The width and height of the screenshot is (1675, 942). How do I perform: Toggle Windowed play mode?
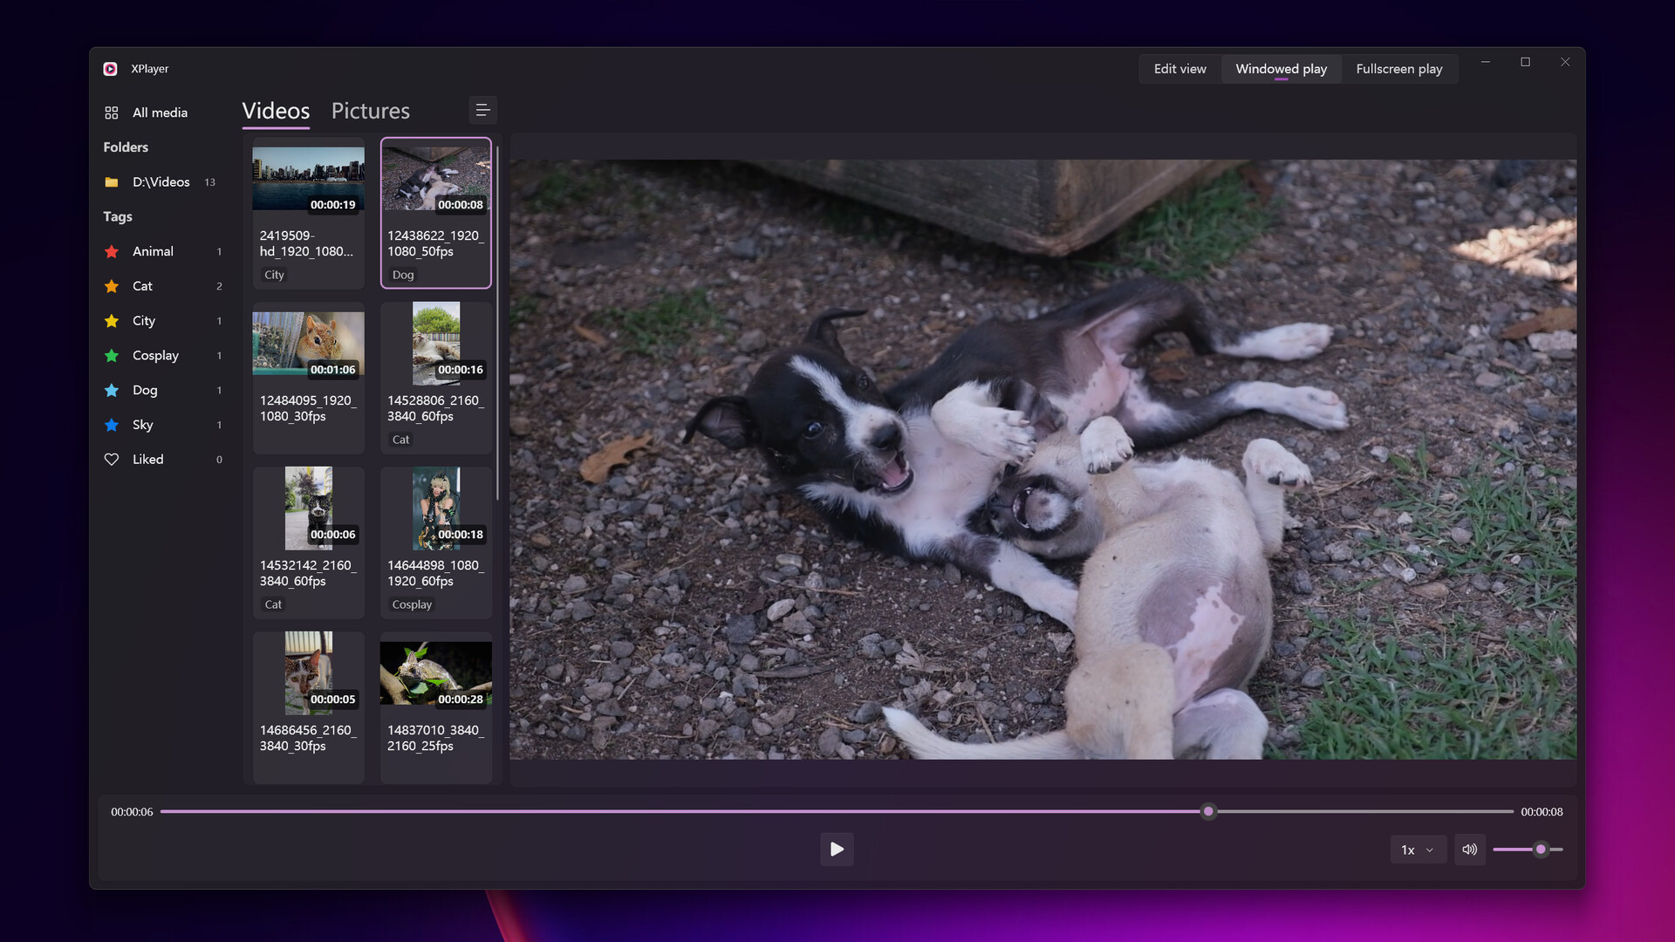click(1281, 68)
